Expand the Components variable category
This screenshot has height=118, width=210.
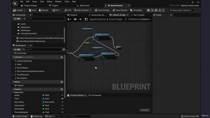click(13, 92)
